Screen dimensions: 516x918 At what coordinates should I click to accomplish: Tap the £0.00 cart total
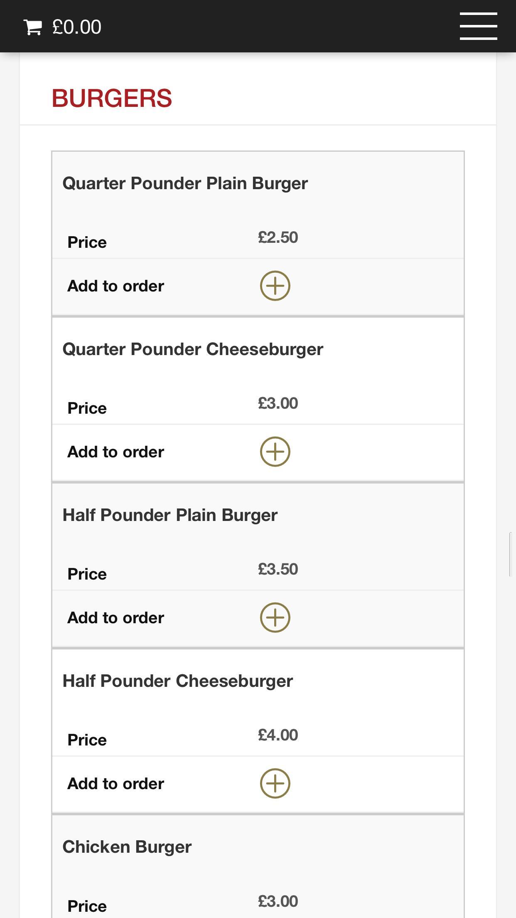[x=77, y=27]
